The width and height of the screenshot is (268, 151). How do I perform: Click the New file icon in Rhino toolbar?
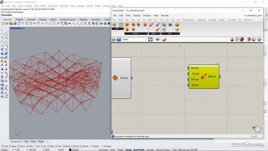pos(3,23)
